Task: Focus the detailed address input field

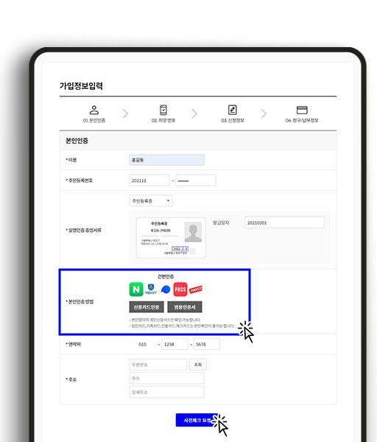Action: (x=167, y=392)
